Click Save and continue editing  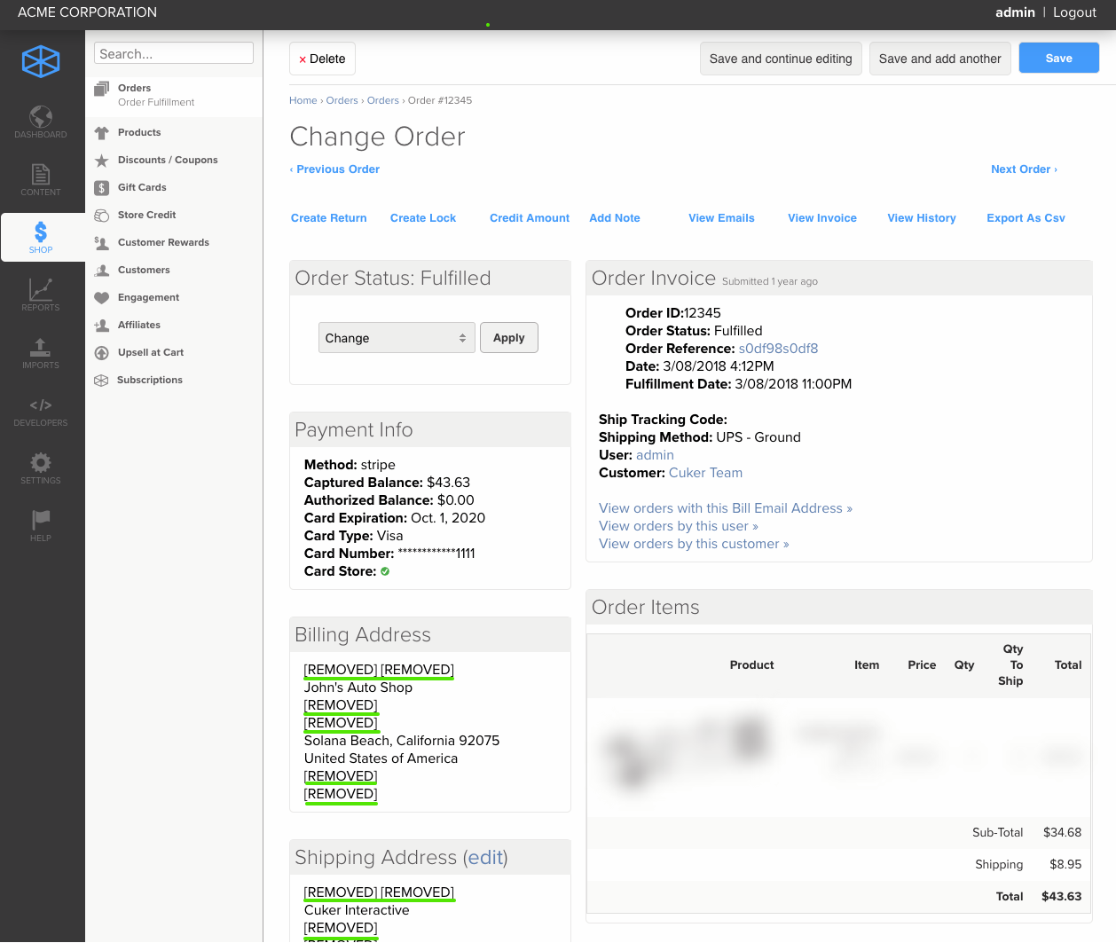[x=781, y=59]
